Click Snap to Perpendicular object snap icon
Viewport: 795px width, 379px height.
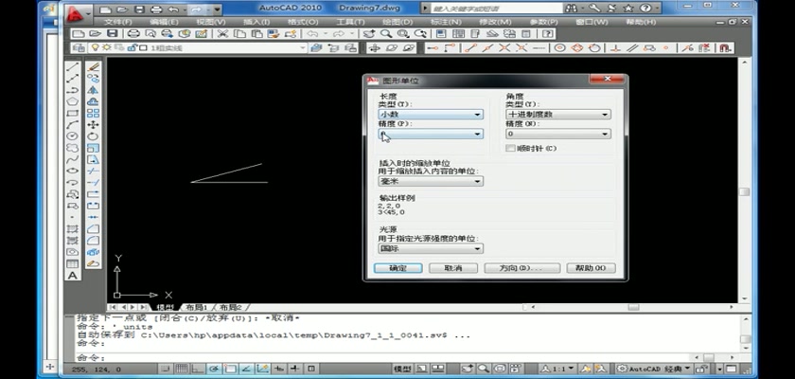coord(615,47)
